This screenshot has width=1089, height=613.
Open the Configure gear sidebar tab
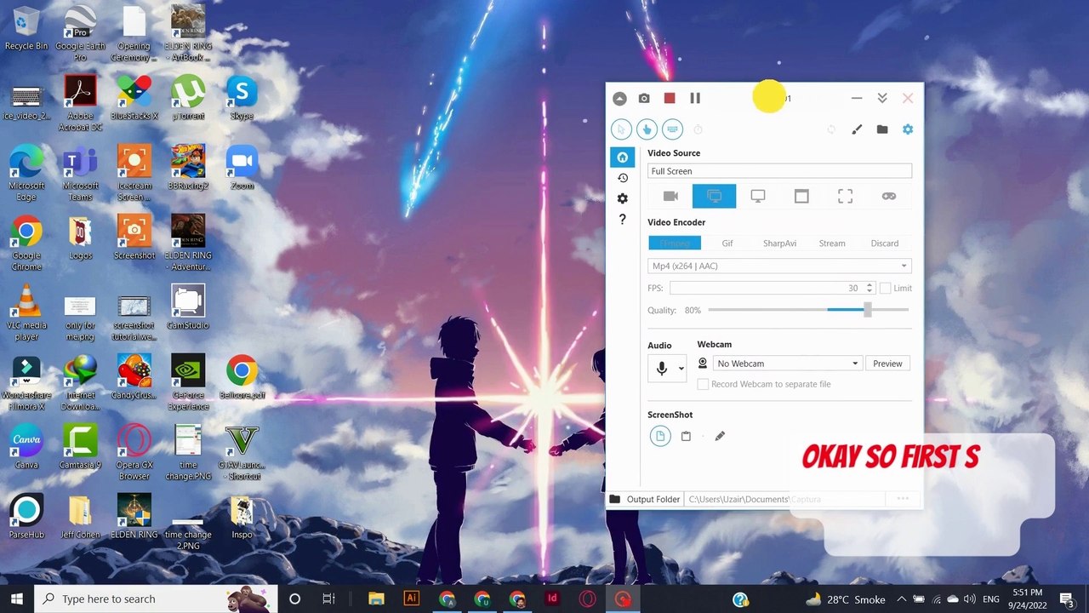[x=623, y=198]
